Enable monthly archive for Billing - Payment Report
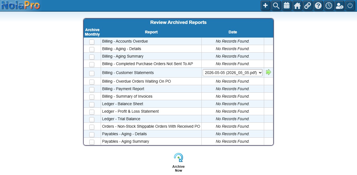 92,90
